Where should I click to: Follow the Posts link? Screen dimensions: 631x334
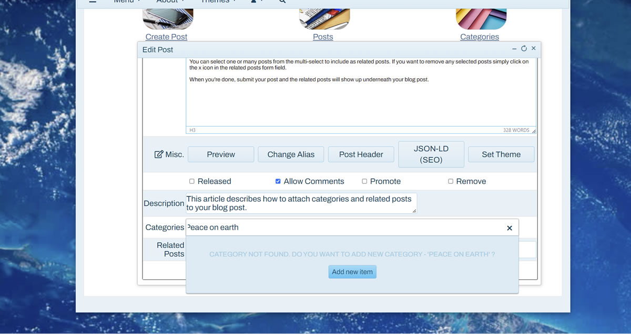(323, 37)
